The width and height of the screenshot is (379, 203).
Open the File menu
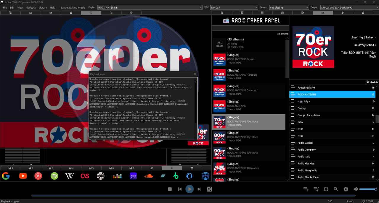click(x=5, y=8)
